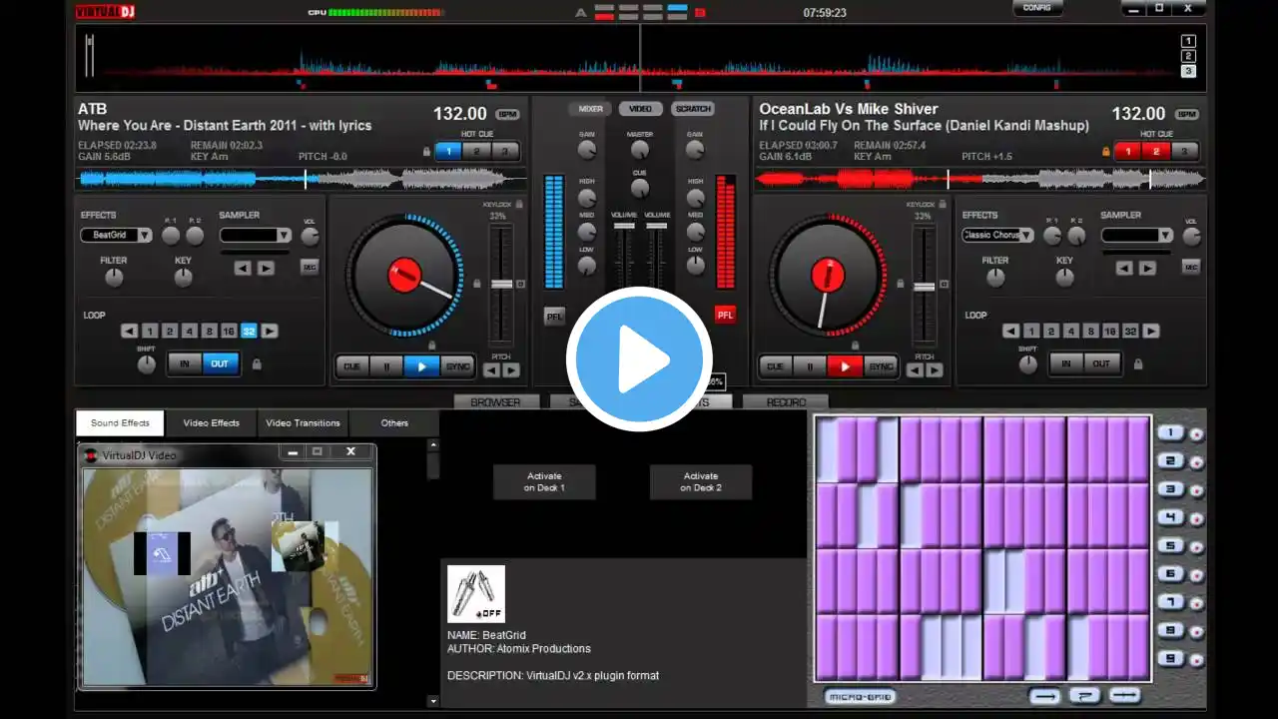
Task: Pause deck 2 track
Action: pyautogui.click(x=810, y=366)
